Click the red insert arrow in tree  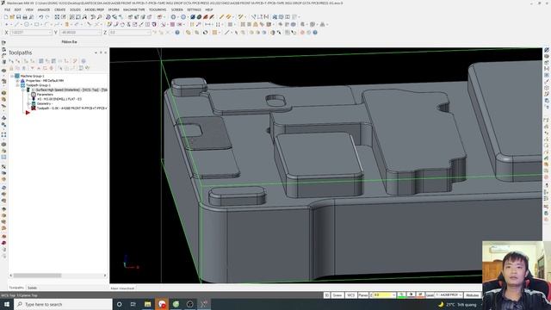pos(28,113)
